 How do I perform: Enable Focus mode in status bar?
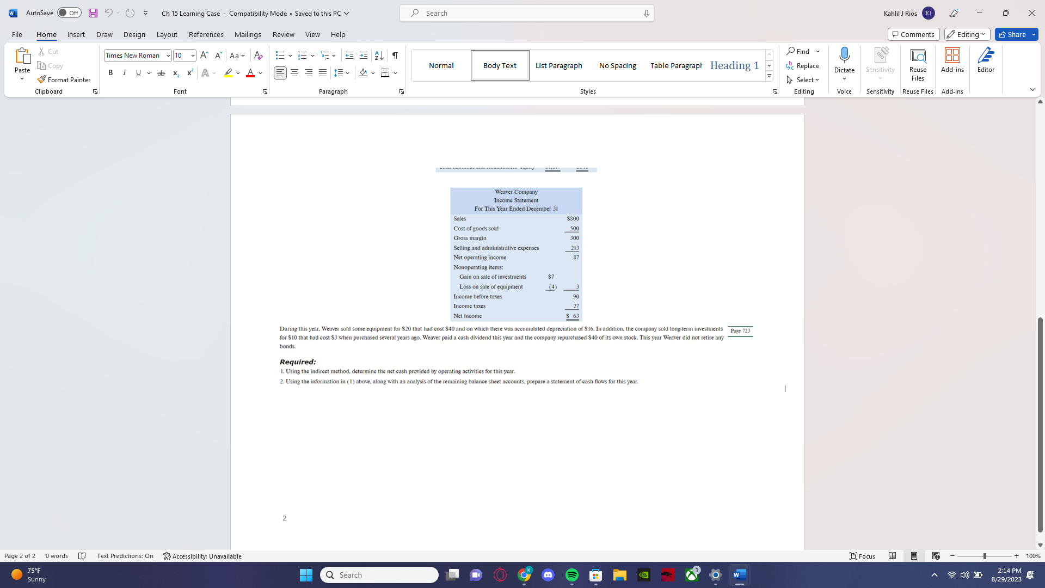[x=862, y=556]
